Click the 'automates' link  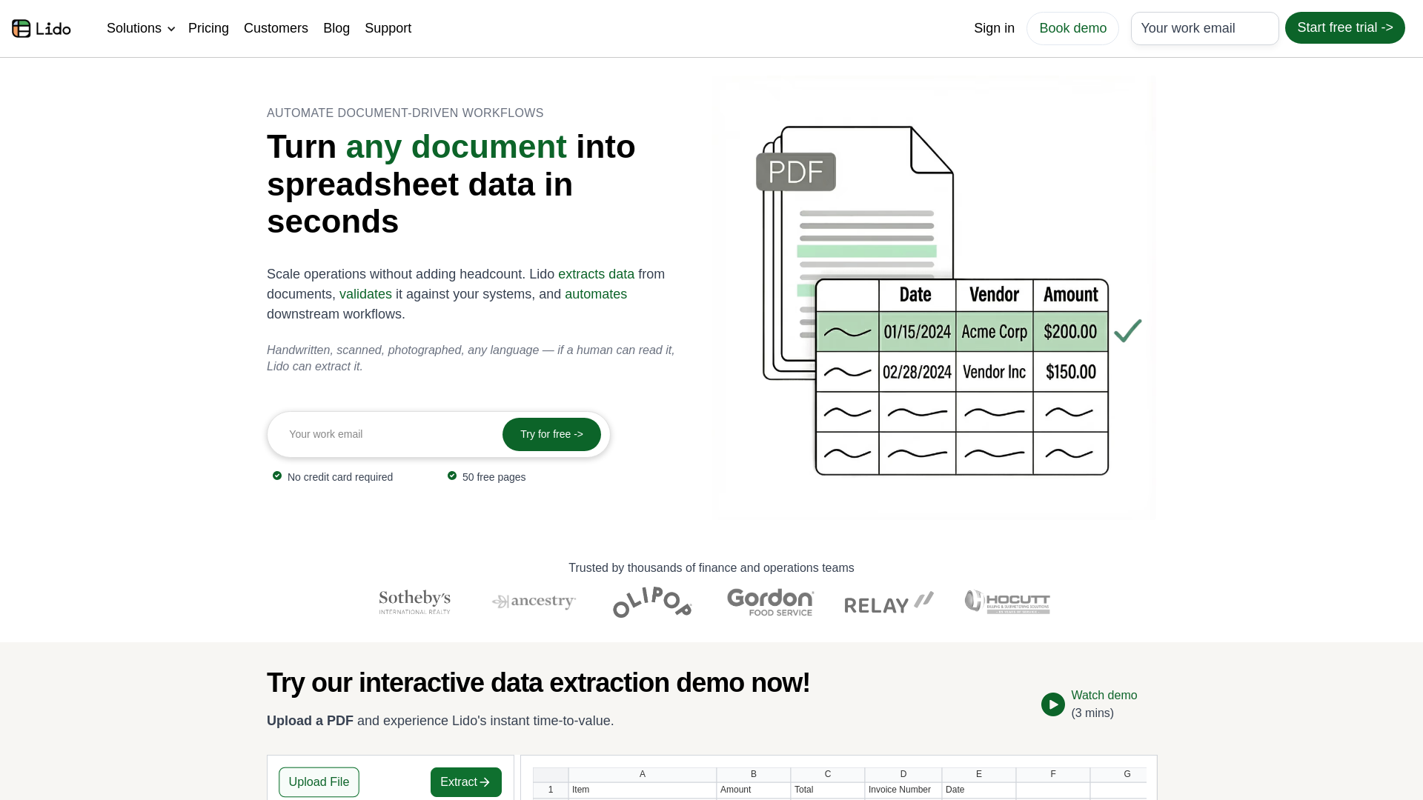(596, 294)
